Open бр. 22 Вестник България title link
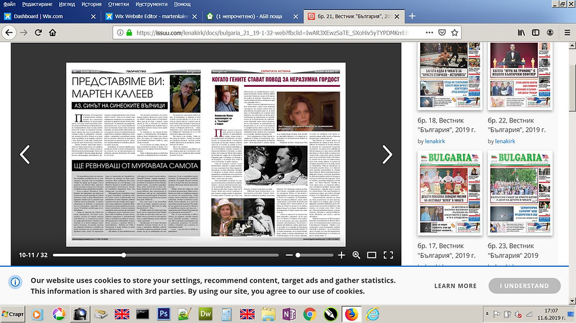The height and width of the screenshot is (323, 576). click(x=517, y=125)
